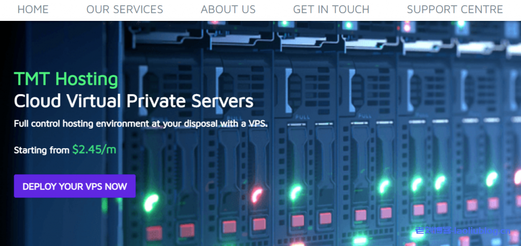Click the green $2.45/m price
Viewport: 521px width, 246px height.
coord(94,150)
